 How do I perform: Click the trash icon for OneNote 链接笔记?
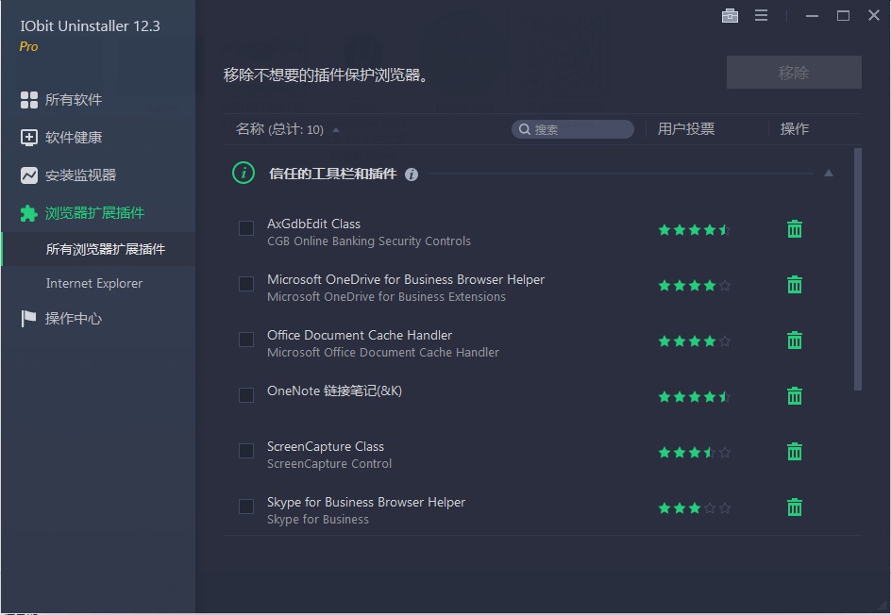point(795,396)
